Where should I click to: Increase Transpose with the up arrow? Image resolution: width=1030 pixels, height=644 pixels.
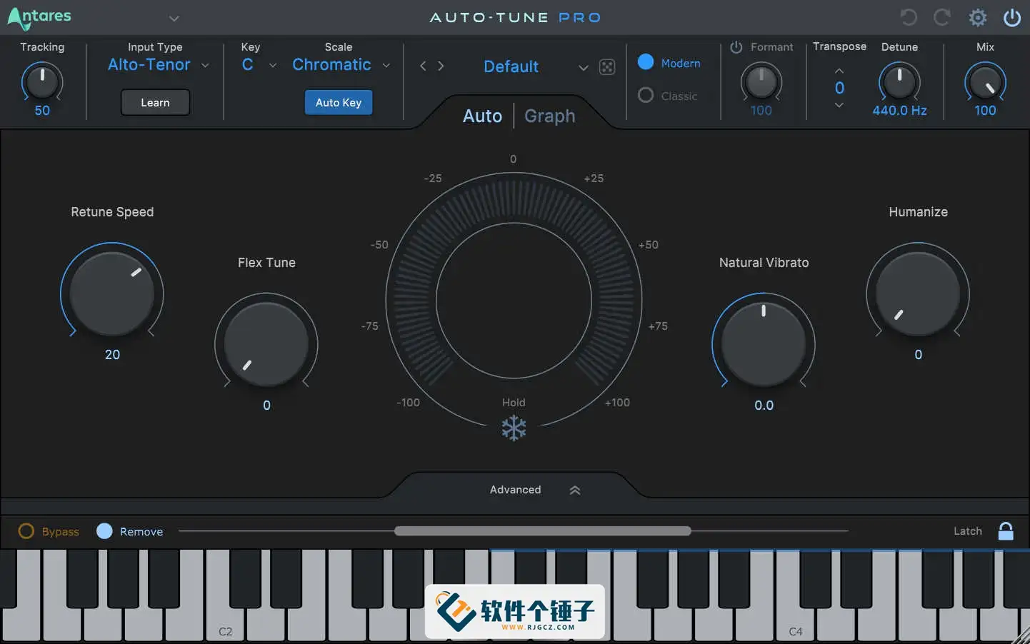(839, 71)
